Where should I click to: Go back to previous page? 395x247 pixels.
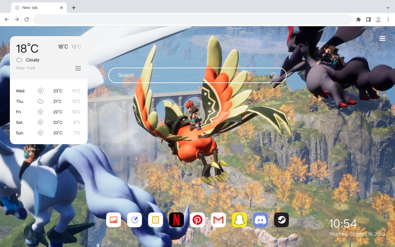coord(7,19)
